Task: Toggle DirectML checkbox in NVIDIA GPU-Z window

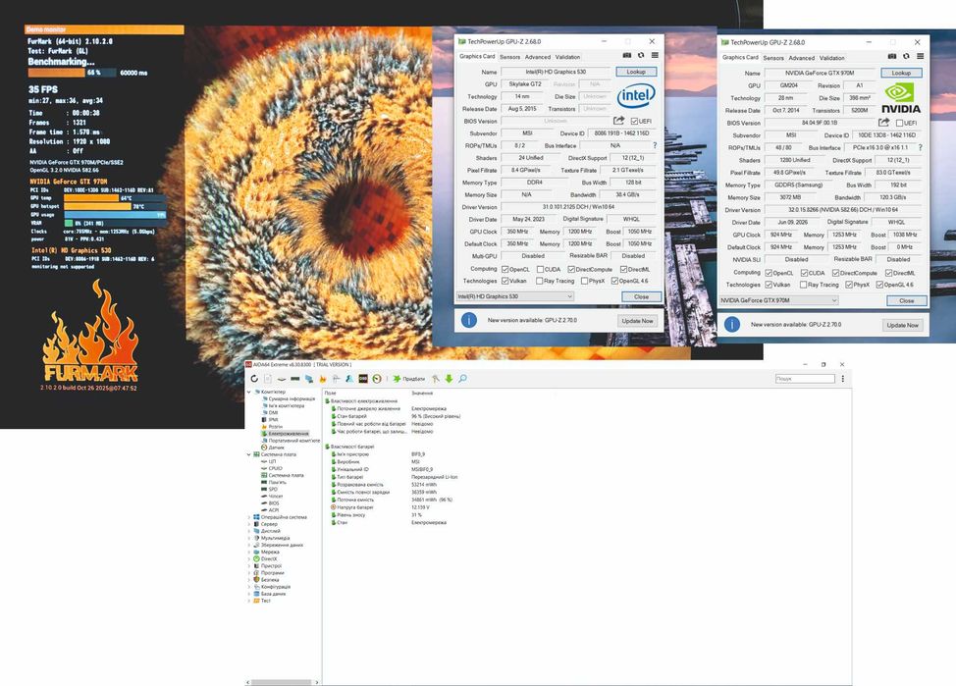Action: [x=889, y=273]
